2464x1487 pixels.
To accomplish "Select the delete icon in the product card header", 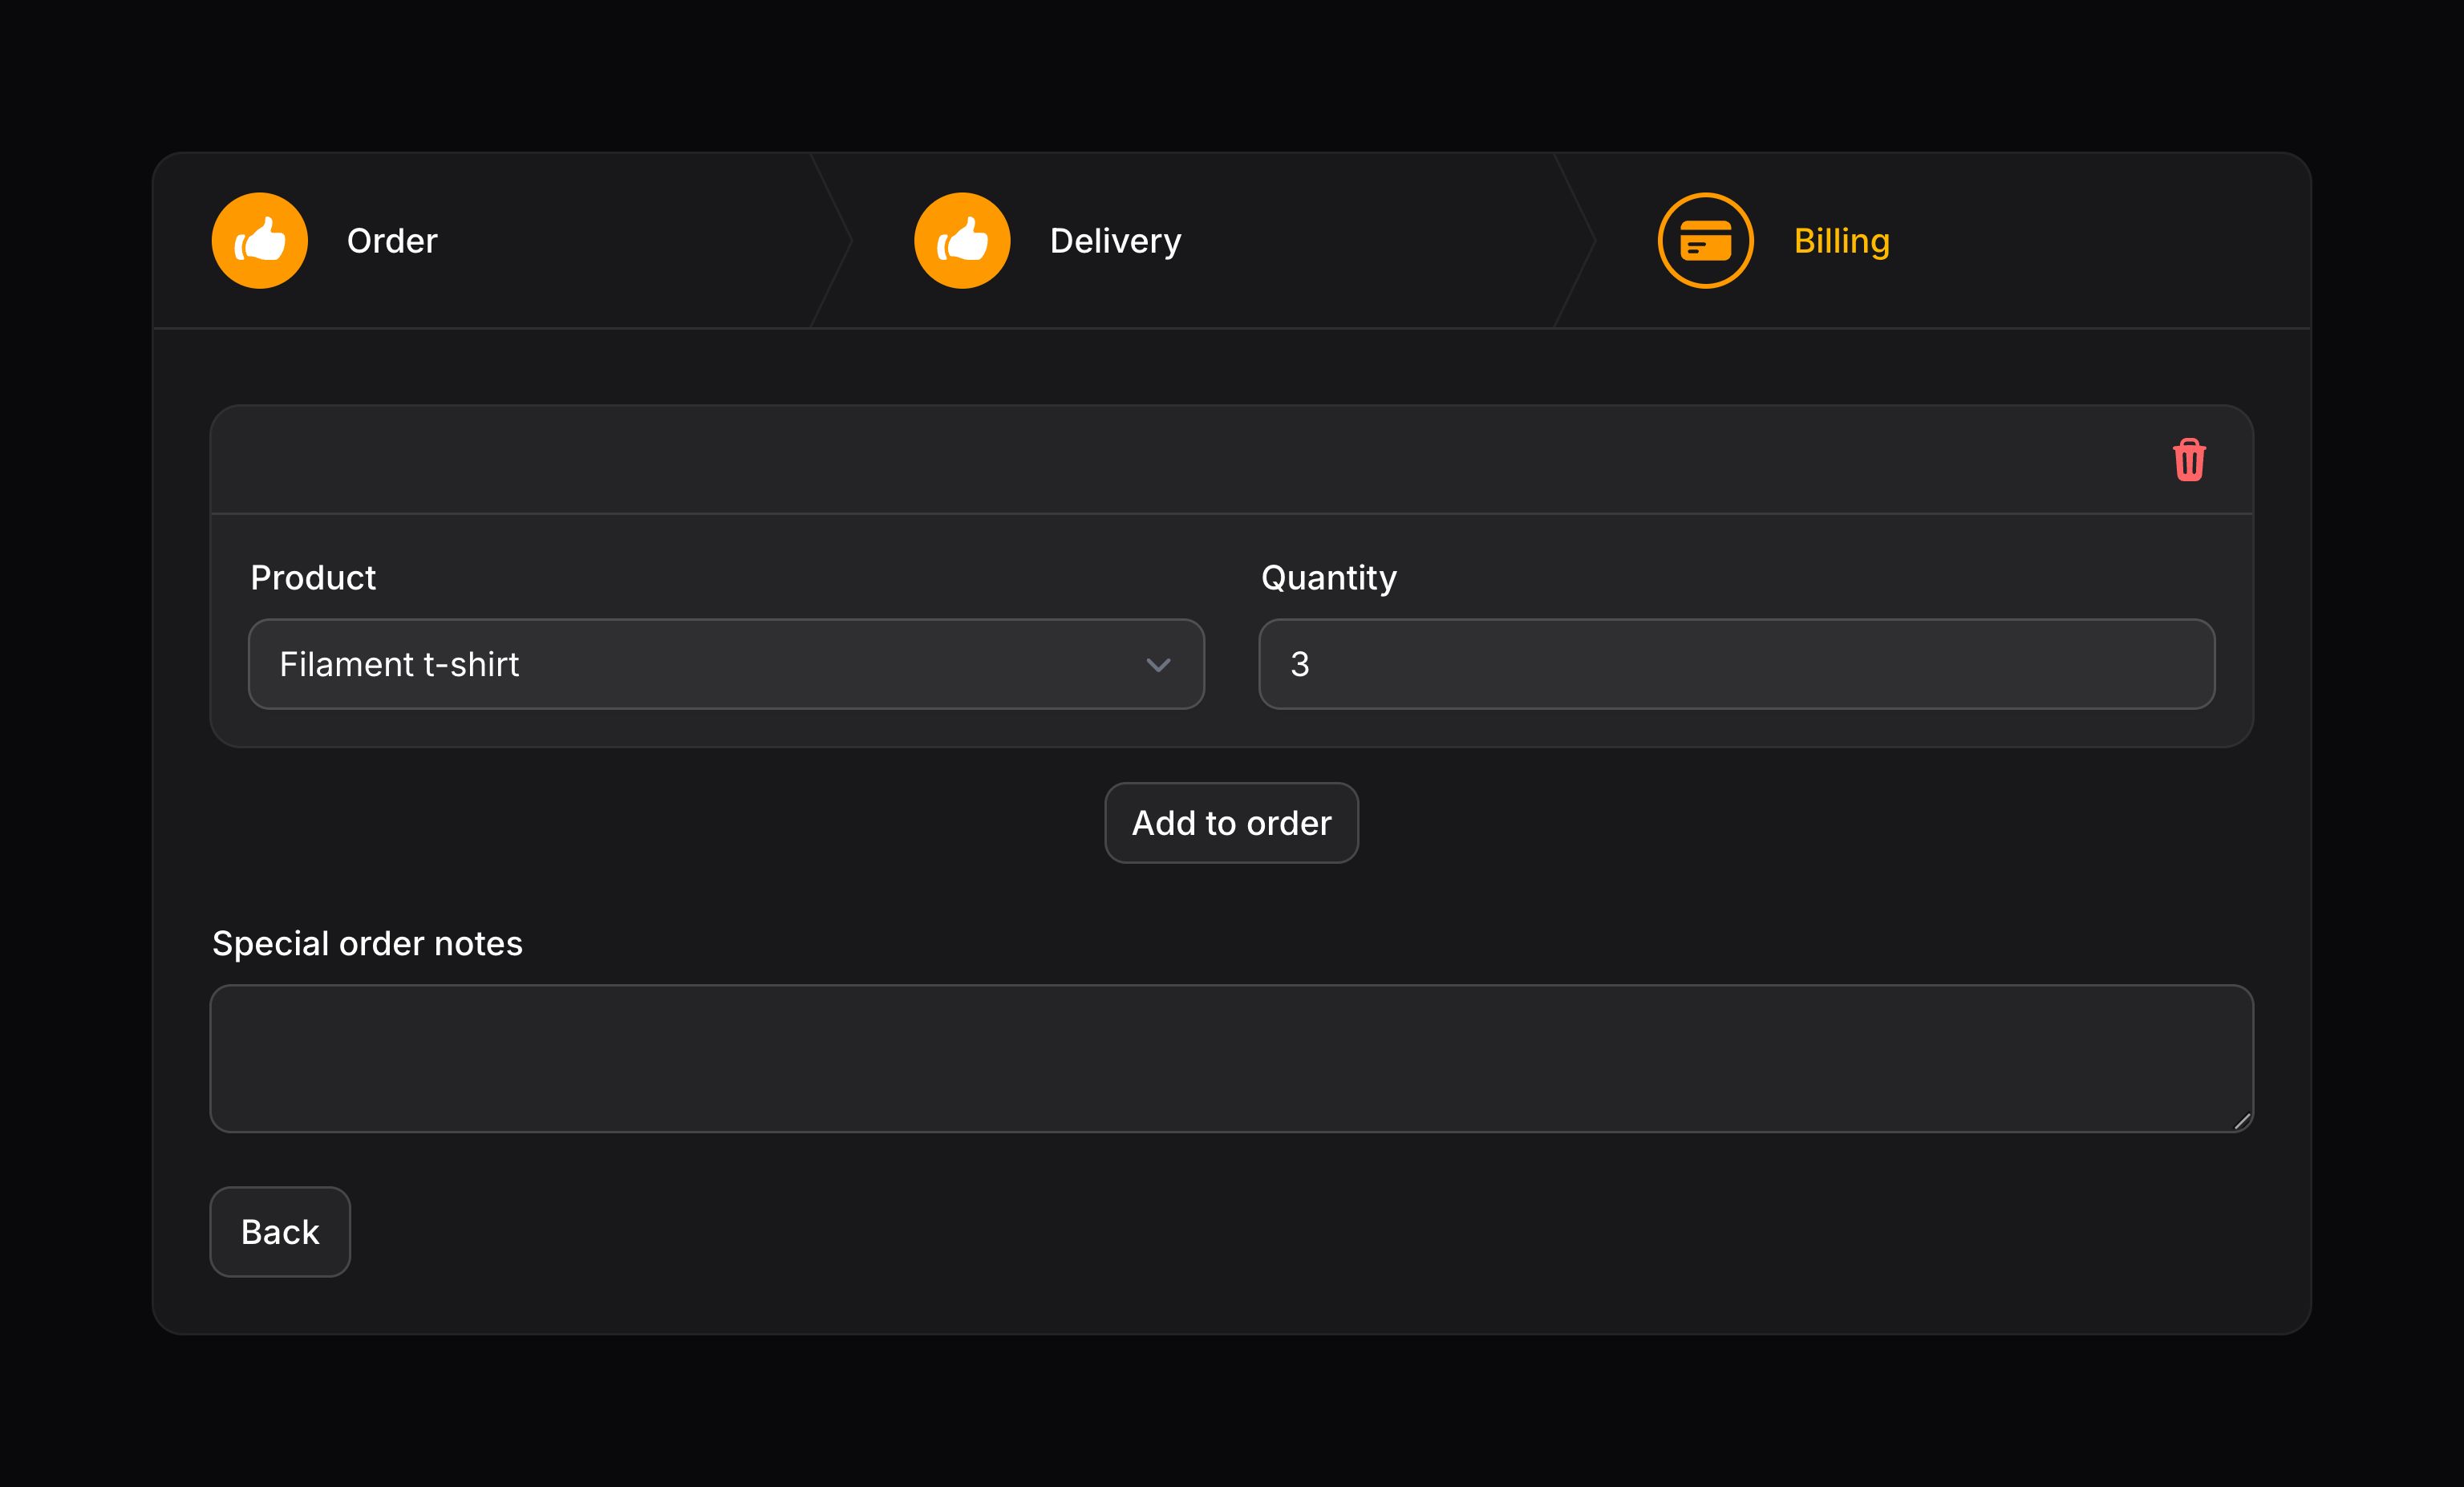I will point(2189,460).
